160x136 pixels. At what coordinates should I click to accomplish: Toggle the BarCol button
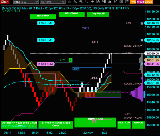149,2
